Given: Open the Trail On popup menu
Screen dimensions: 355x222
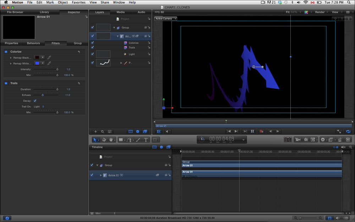Looking at the screenshot, I should [39, 107].
